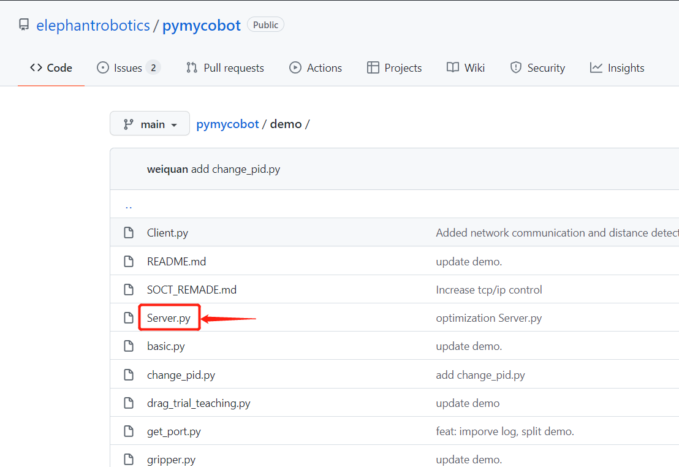This screenshot has width=679, height=467.
Task: View the Insights tab
Action: pos(617,67)
